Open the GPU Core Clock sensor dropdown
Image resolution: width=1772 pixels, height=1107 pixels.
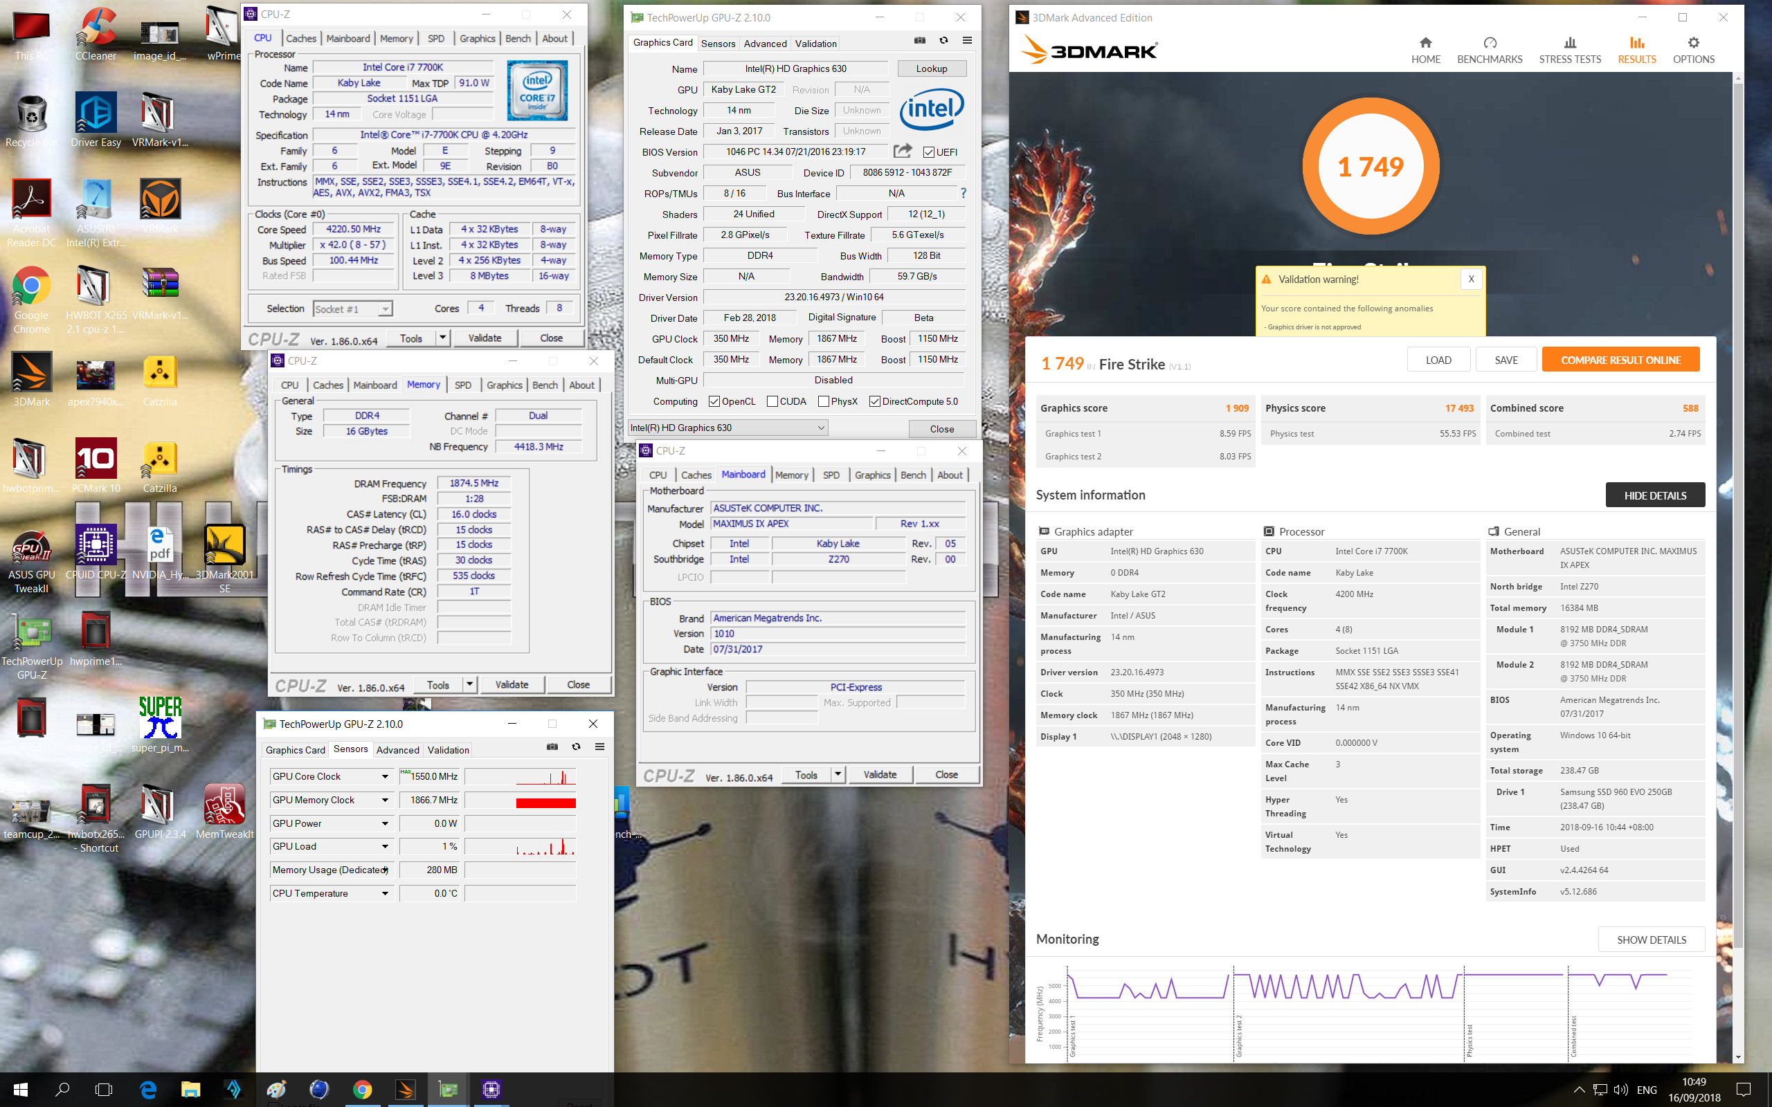384,776
